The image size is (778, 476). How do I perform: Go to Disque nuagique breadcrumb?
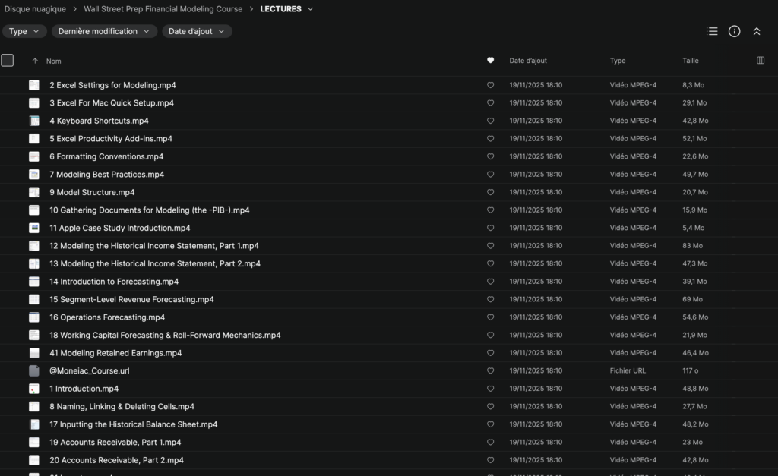(x=35, y=9)
